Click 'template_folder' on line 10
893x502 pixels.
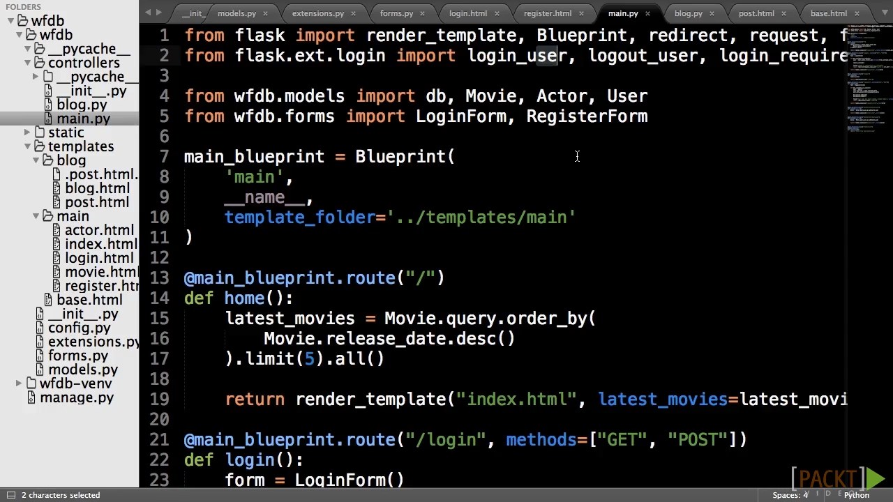pyautogui.click(x=300, y=218)
